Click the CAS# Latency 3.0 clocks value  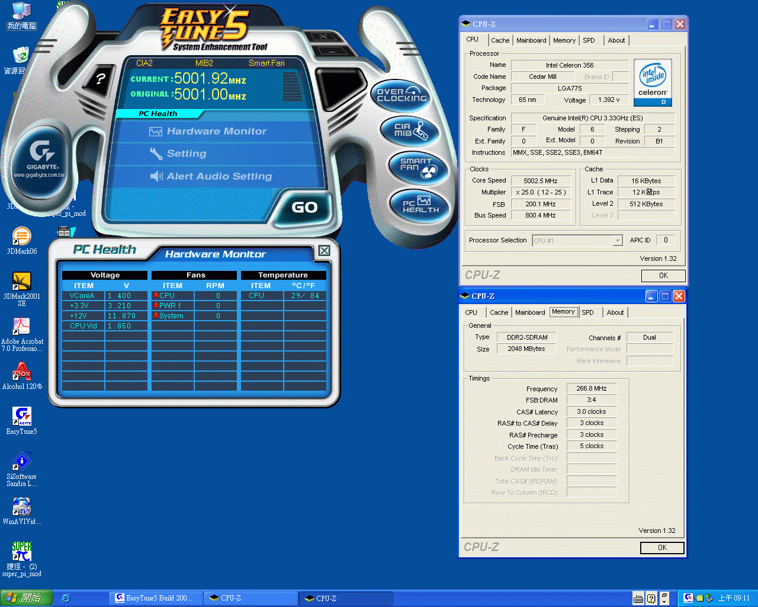(x=592, y=411)
